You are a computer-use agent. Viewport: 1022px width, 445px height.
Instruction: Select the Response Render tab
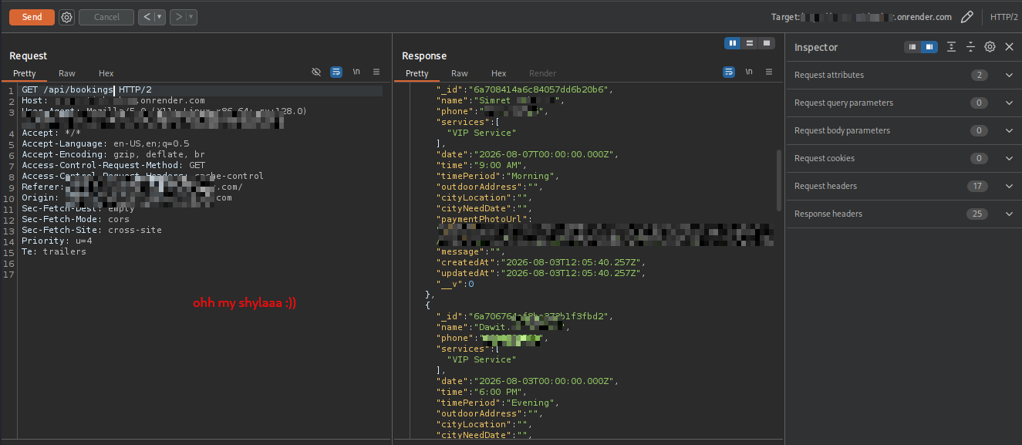[542, 73]
